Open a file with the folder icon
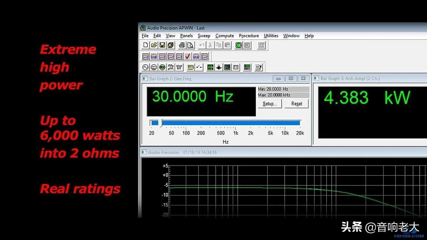 pos(154,45)
